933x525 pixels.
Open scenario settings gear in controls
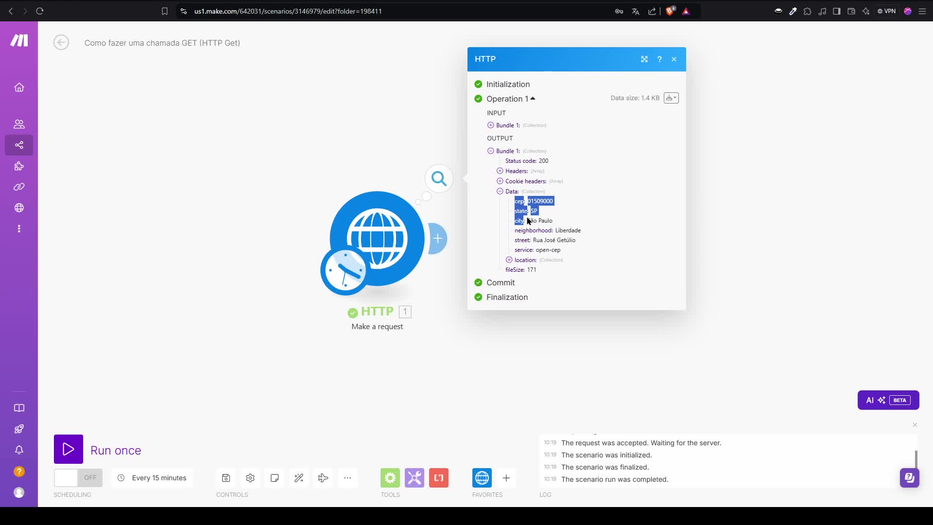[250, 478]
